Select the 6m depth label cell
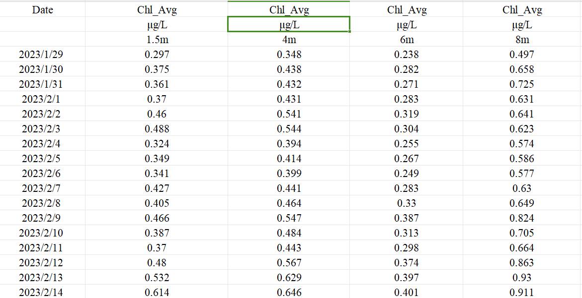The height and width of the screenshot is (298, 582). click(406, 40)
